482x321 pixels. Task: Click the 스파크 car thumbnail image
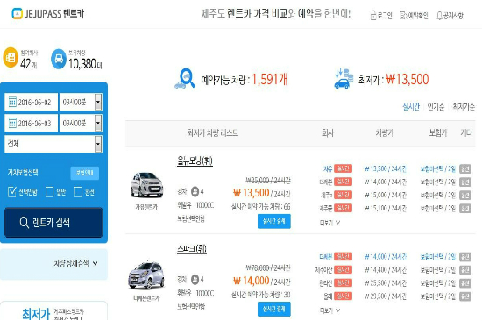pyautogui.click(x=146, y=275)
